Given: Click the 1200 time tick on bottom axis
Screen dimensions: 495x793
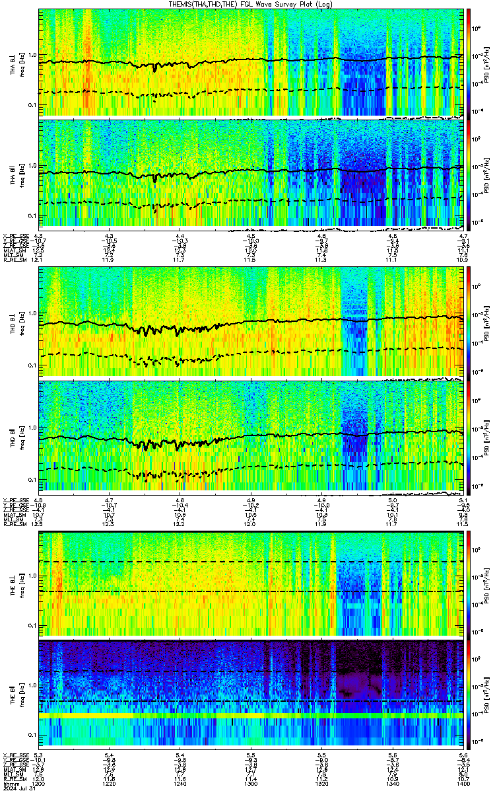Looking at the screenshot, I should pos(39,784).
